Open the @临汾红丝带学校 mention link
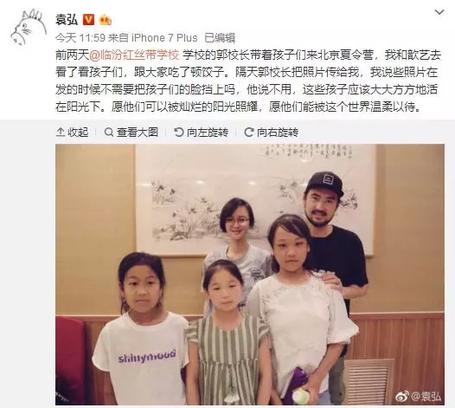455x408 pixels. [x=134, y=55]
